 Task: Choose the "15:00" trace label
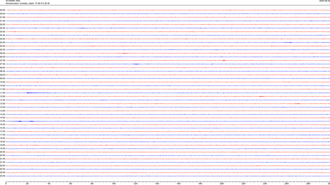2,118
